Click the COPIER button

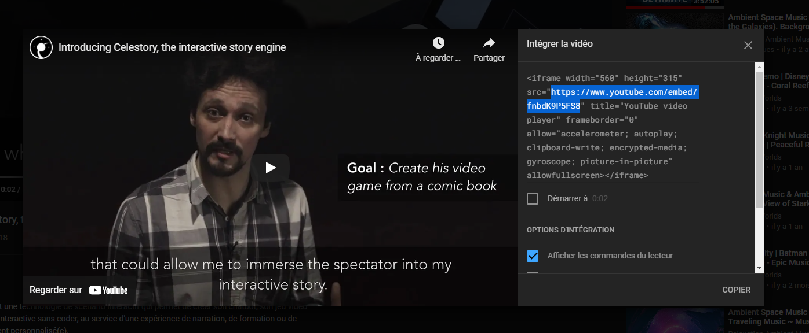[736, 290]
